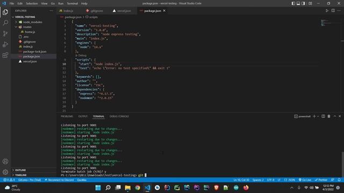Toggle the primary side bar layout icon
The height and width of the screenshot is (193, 344).
(x=293, y=3)
